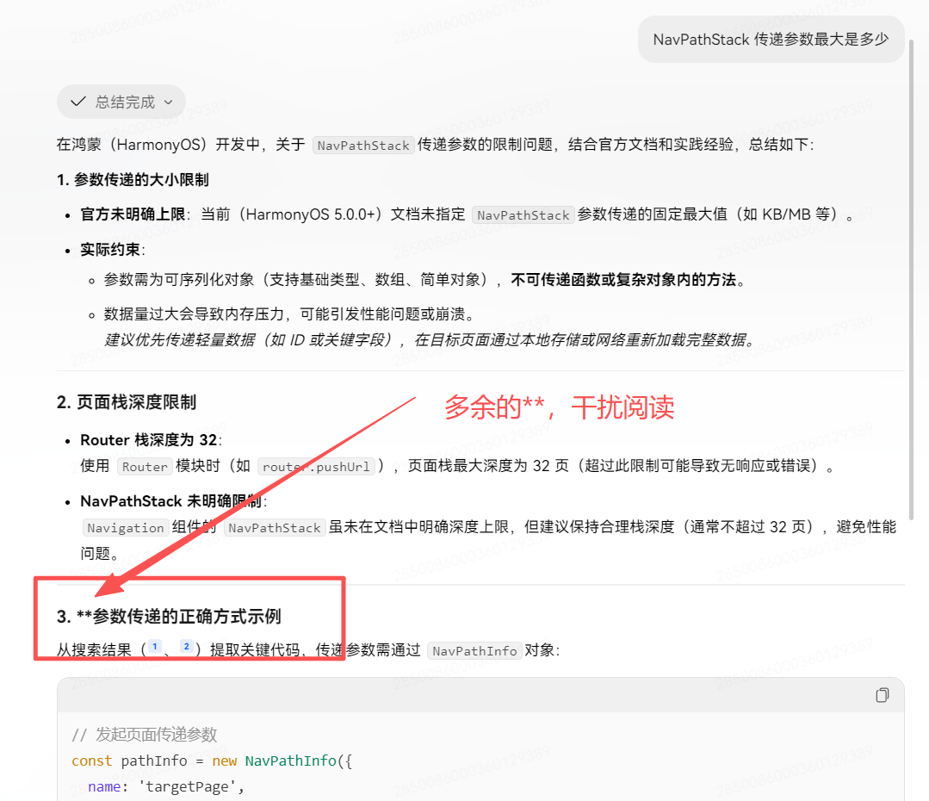This screenshot has height=801, width=929.
Task: Click the router.pushUrl inline code tag
Action: (316, 467)
